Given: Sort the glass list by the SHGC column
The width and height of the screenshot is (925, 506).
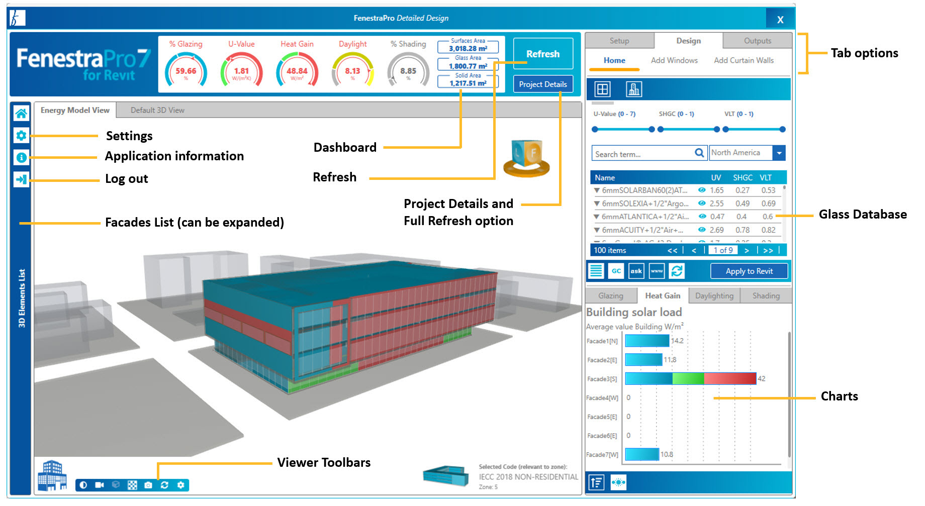Looking at the screenshot, I should [743, 177].
